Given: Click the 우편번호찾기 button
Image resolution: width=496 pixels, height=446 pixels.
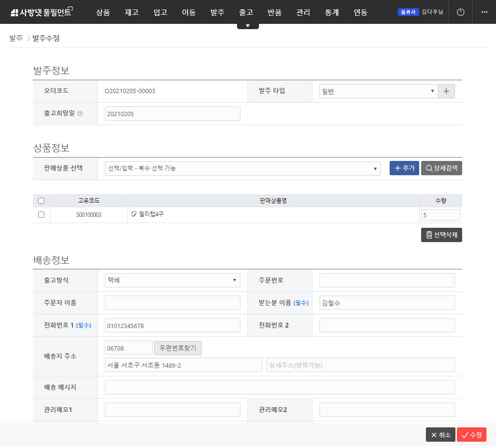Looking at the screenshot, I should pyautogui.click(x=177, y=348).
